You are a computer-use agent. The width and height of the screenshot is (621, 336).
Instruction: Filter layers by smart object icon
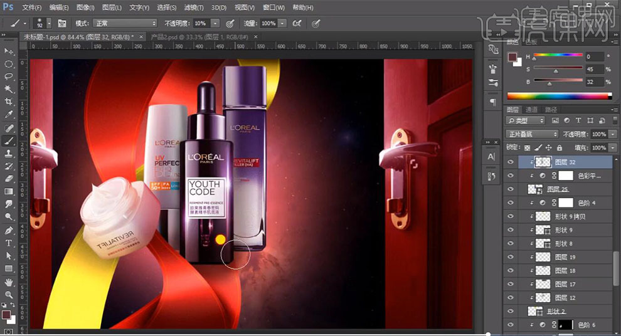[602, 120]
